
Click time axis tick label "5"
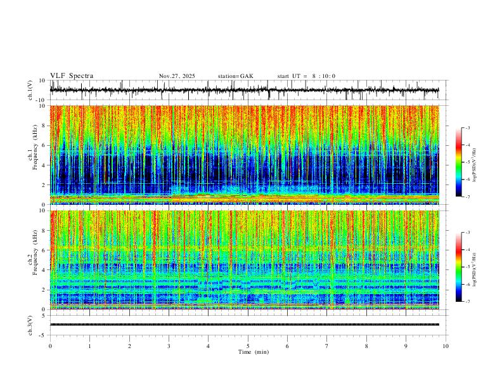(248, 346)
